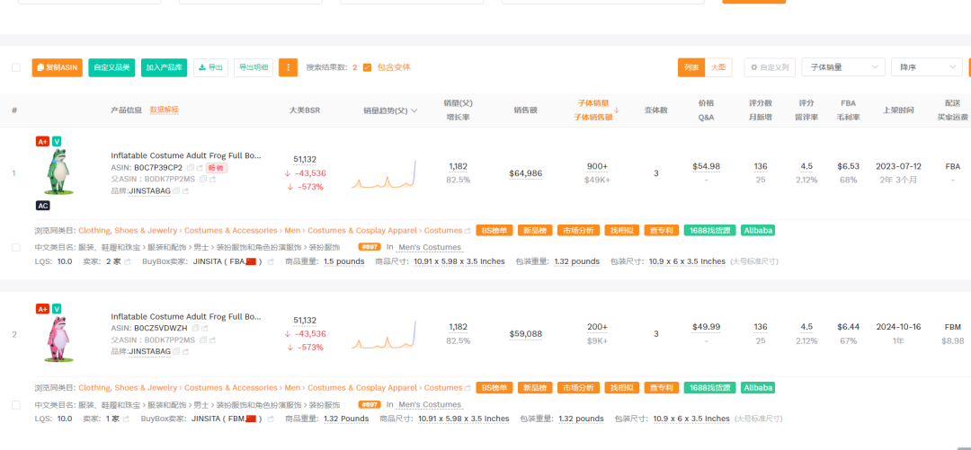Select the 列表 view tab
Screen dimensions: 971x450
click(x=691, y=67)
